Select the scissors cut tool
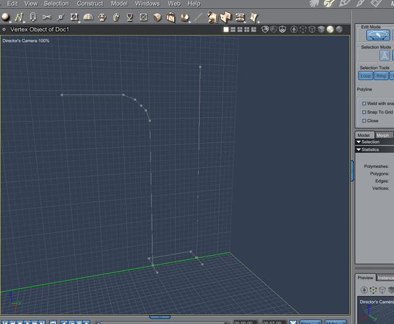Image resolution: width=394 pixels, height=324 pixels. click(47, 17)
